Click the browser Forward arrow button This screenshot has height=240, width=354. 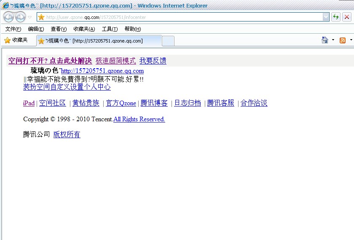[x=21, y=17]
